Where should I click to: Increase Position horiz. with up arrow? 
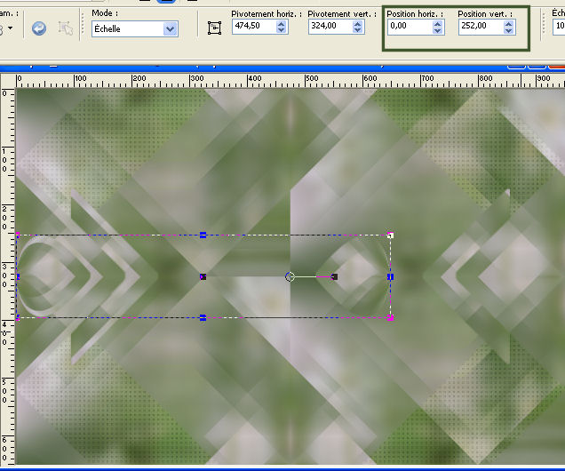(x=437, y=23)
